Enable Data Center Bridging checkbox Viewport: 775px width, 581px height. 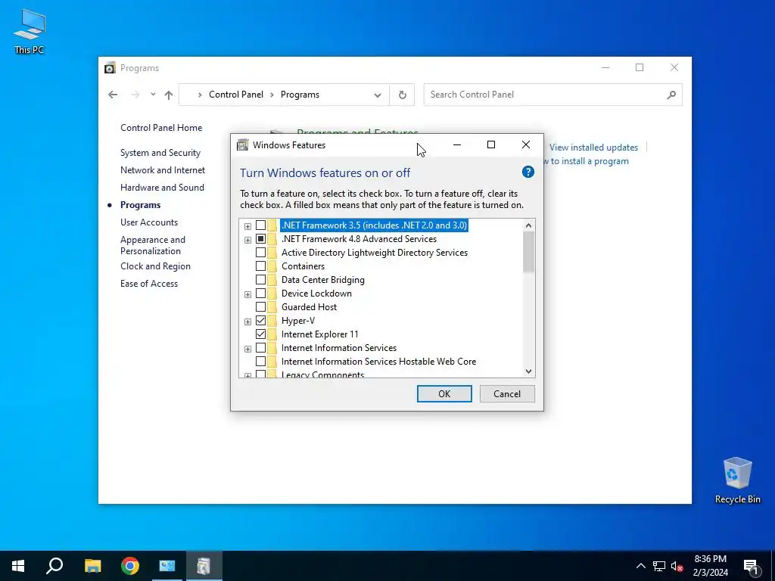tap(260, 280)
